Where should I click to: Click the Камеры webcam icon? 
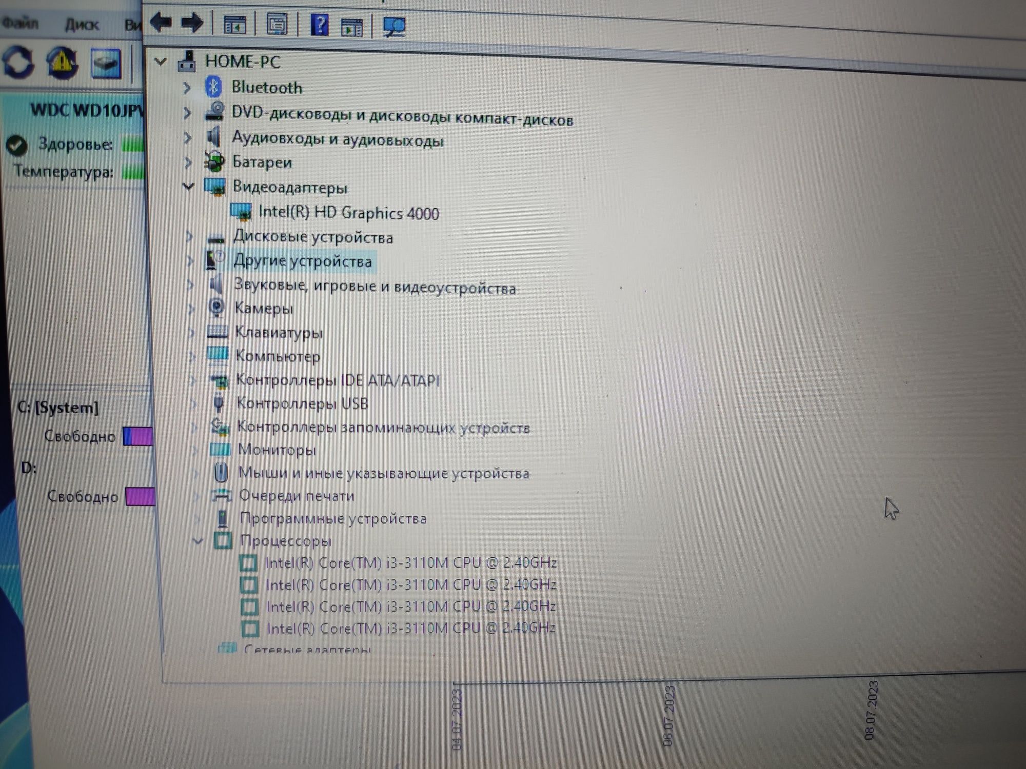[216, 308]
